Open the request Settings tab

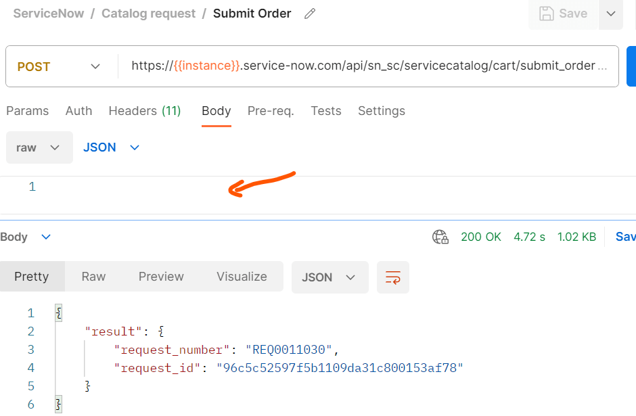(x=381, y=111)
